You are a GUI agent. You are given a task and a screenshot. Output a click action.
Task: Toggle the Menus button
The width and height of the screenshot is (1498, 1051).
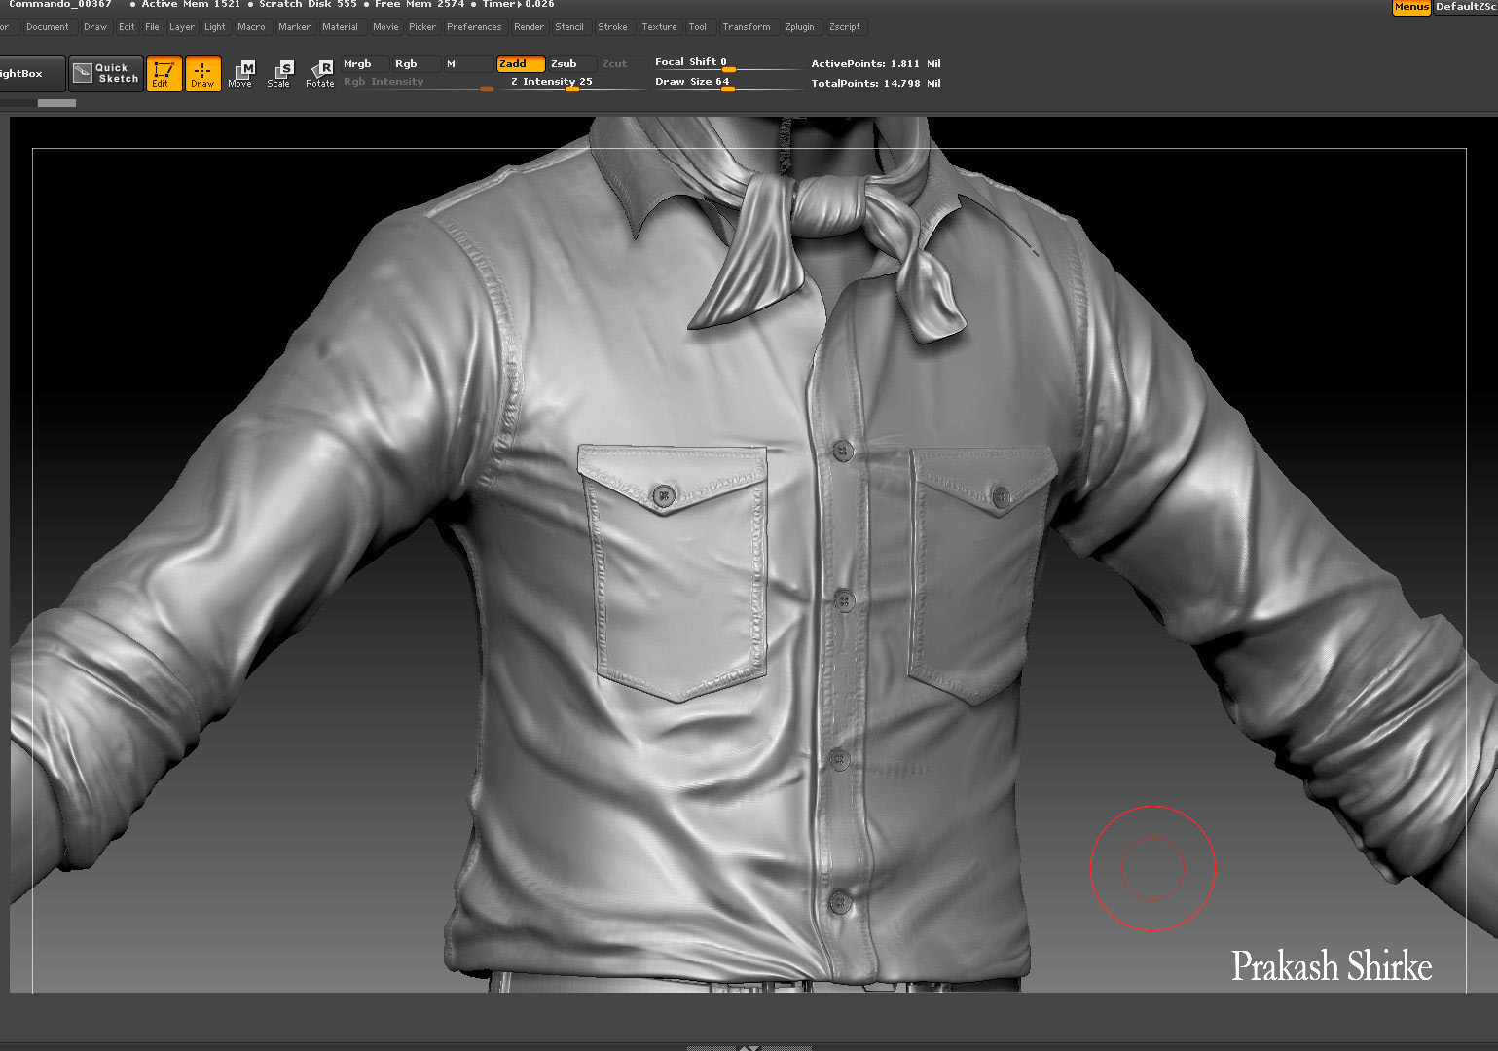[1410, 7]
